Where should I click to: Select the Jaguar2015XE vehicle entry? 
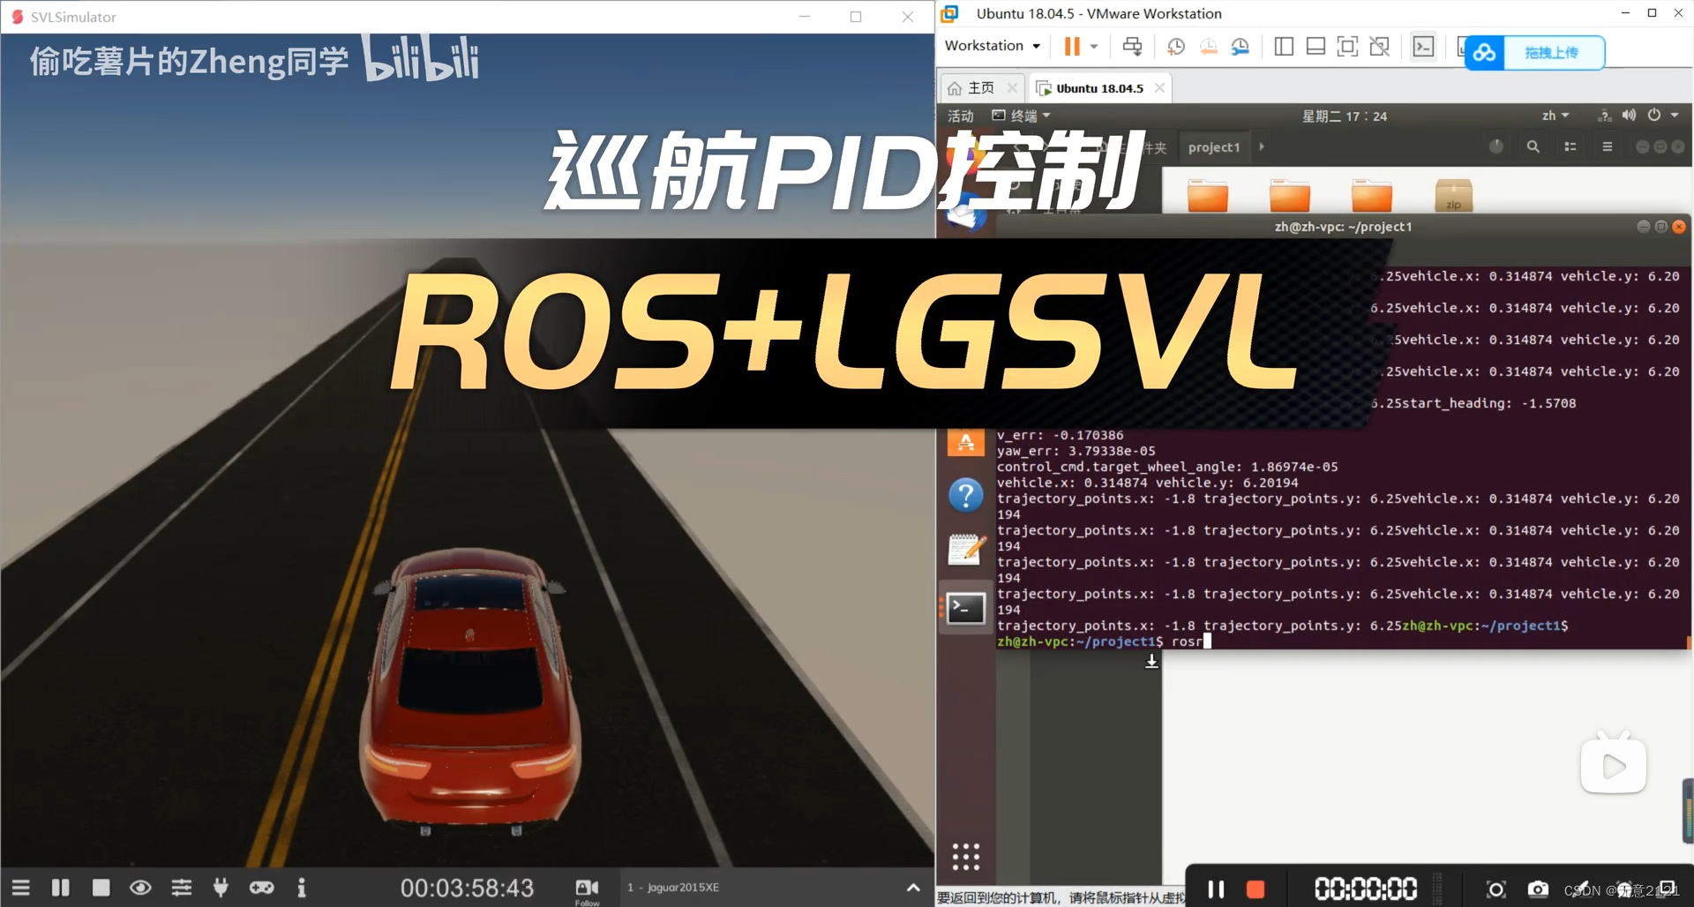pos(674,888)
